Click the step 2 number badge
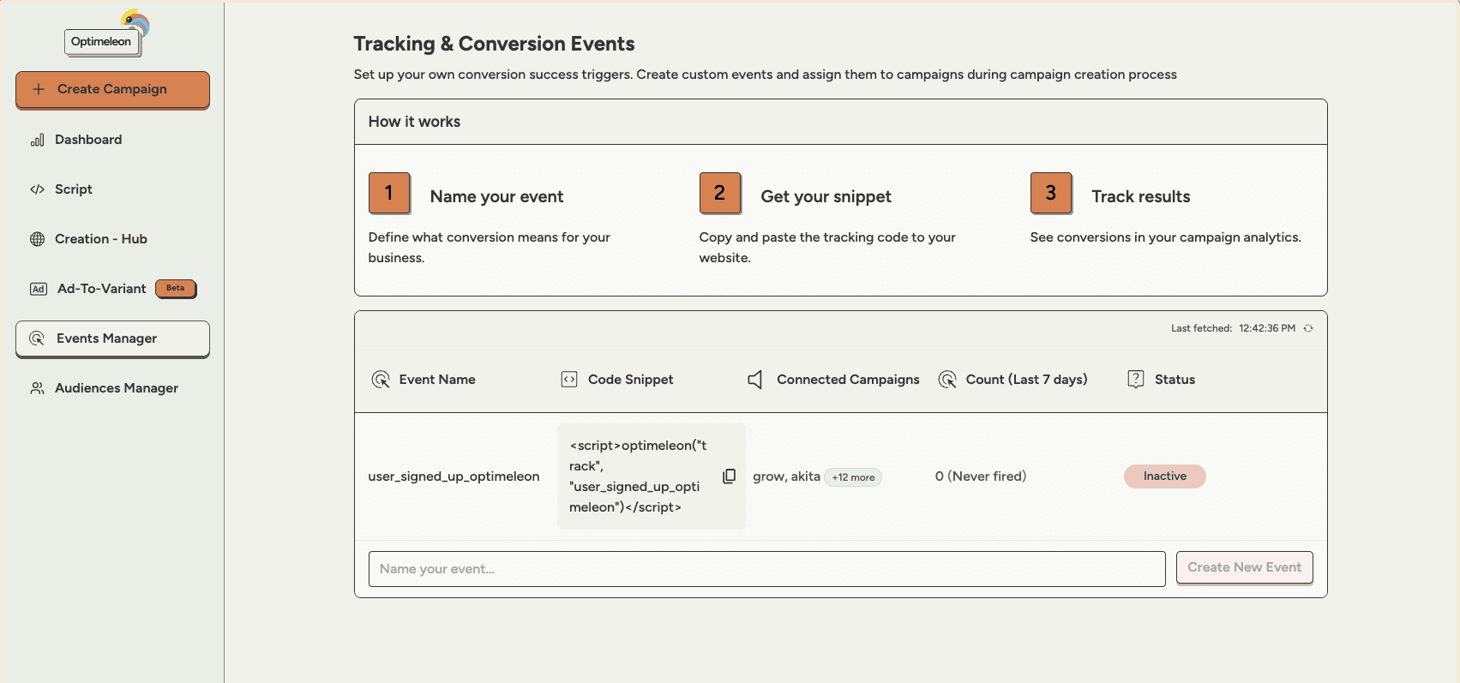Image resolution: width=1460 pixels, height=683 pixels. pyautogui.click(x=720, y=193)
